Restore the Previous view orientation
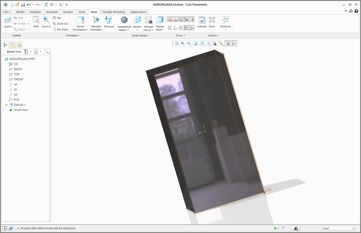 click(x=109, y=22)
